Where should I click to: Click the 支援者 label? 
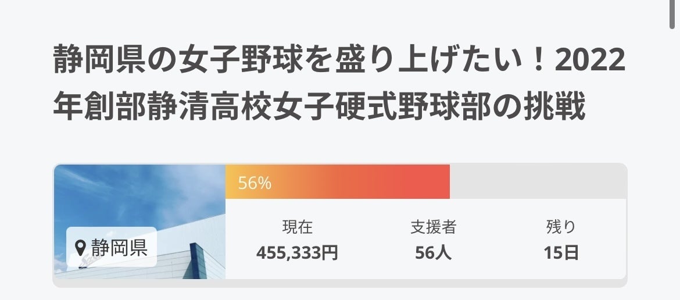tap(433, 227)
